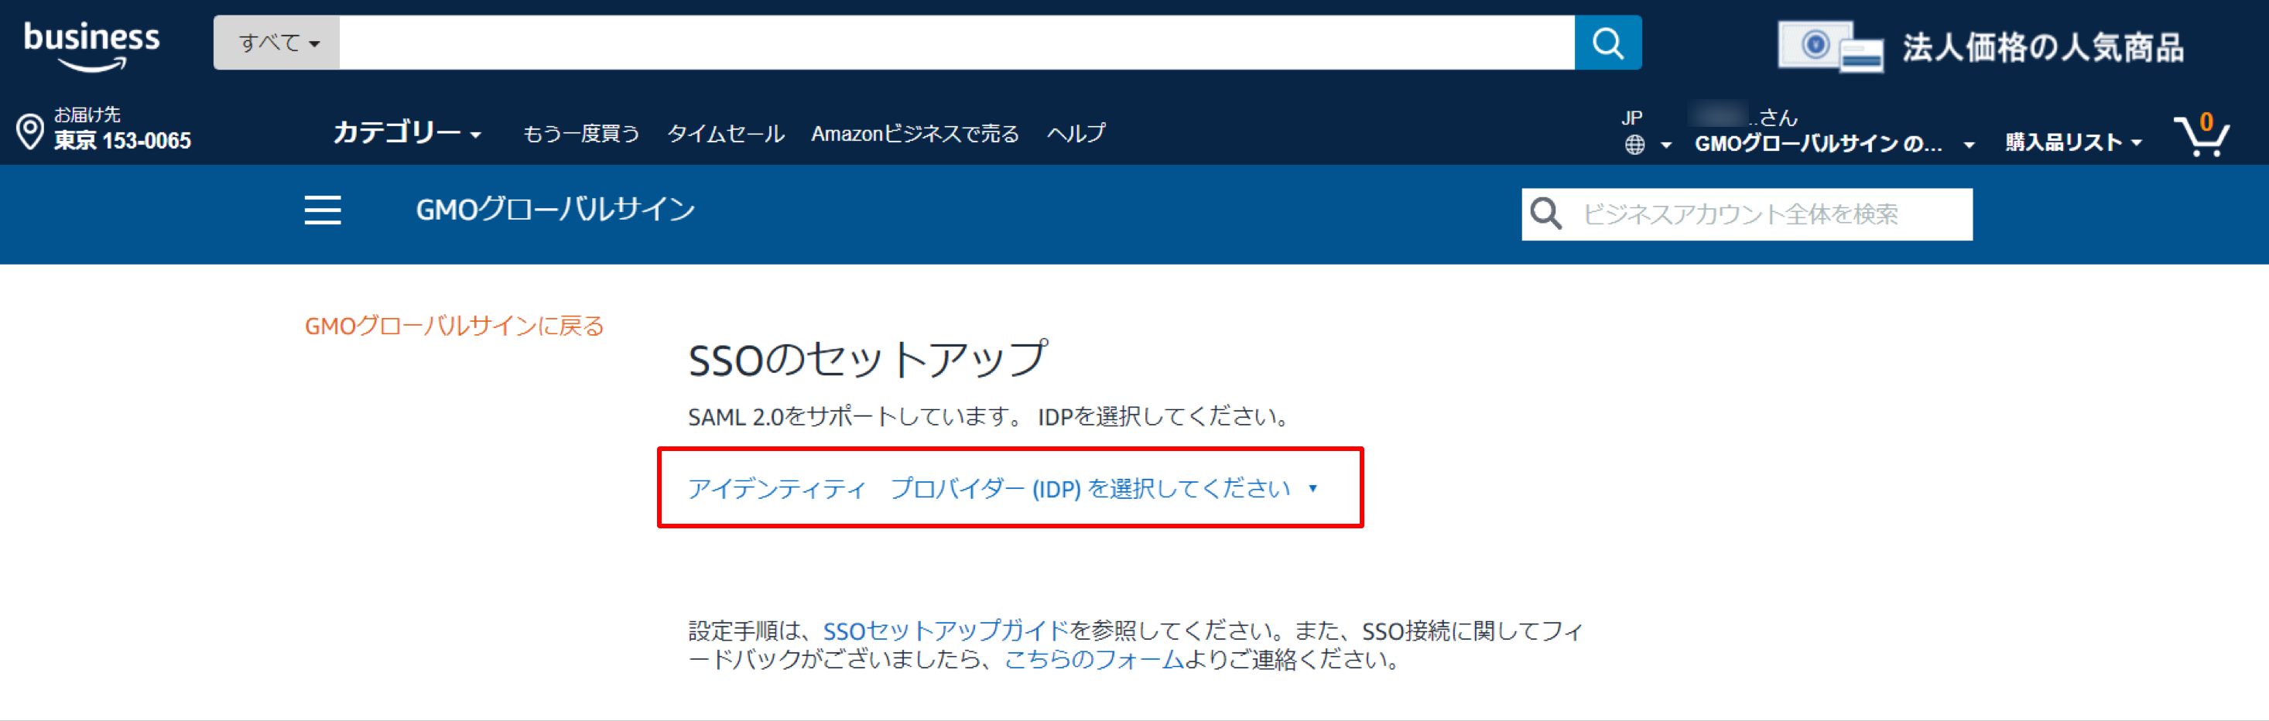Viewport: 2269px width, 721px height.
Task: Open the すべて search category dropdown
Action: point(278,43)
